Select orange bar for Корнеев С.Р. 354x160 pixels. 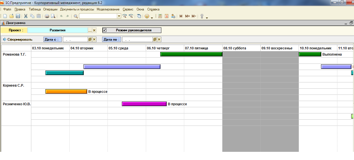point(66,91)
